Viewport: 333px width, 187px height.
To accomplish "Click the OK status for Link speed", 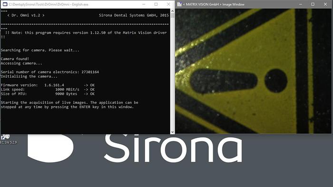I will point(92,89).
